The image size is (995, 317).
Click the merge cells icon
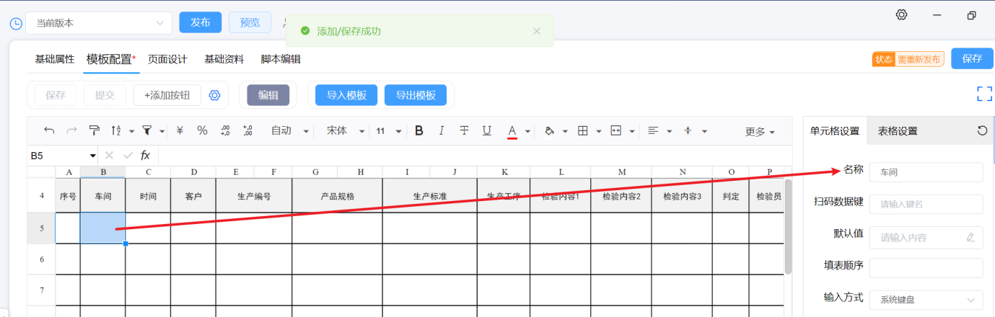tap(616, 130)
